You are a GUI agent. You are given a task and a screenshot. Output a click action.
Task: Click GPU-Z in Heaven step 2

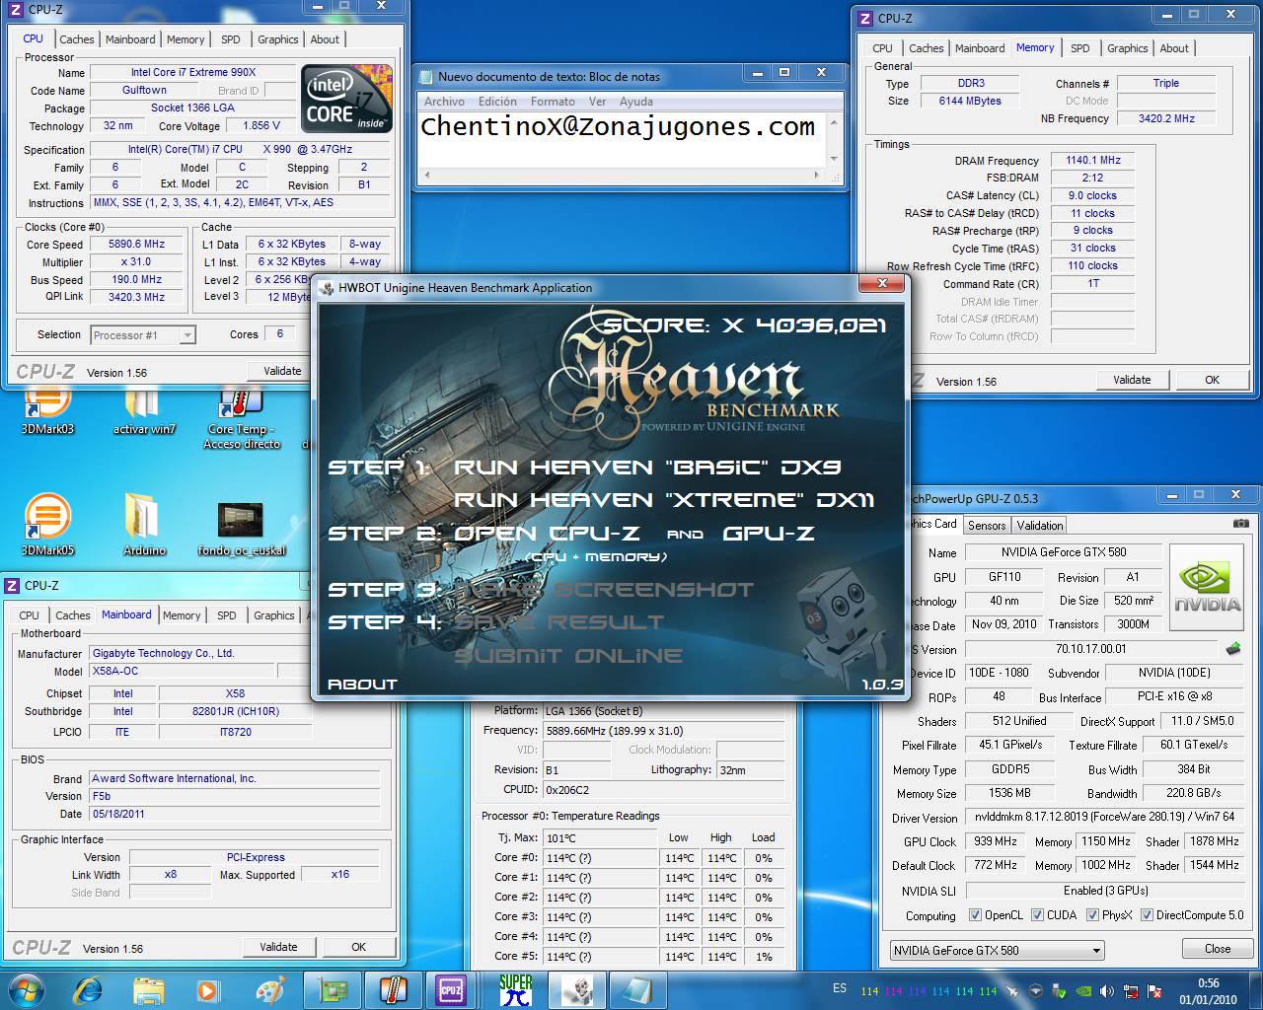(x=769, y=534)
